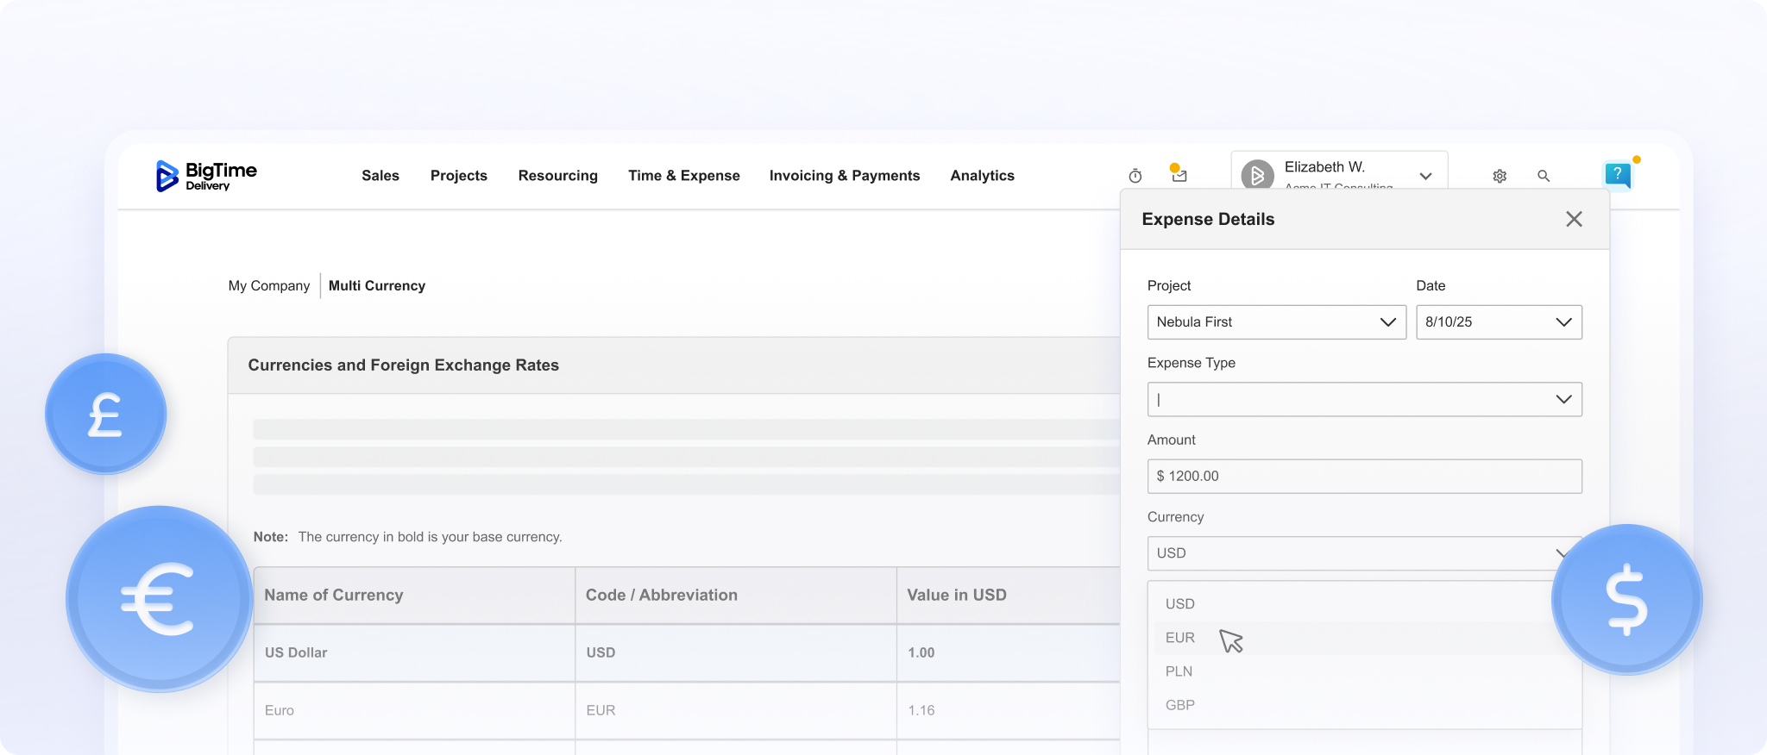Go to Invoicing & Payments
Viewport: 1767px width, 755px height.
[844, 176]
